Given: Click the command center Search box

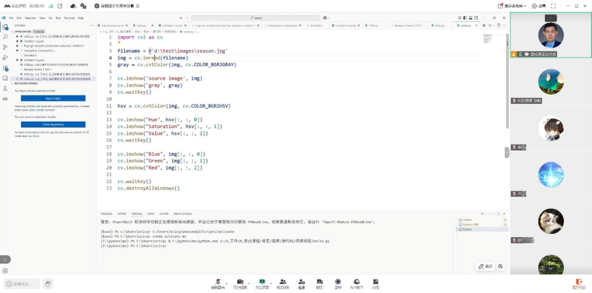Looking at the screenshot, I should (x=256, y=18).
